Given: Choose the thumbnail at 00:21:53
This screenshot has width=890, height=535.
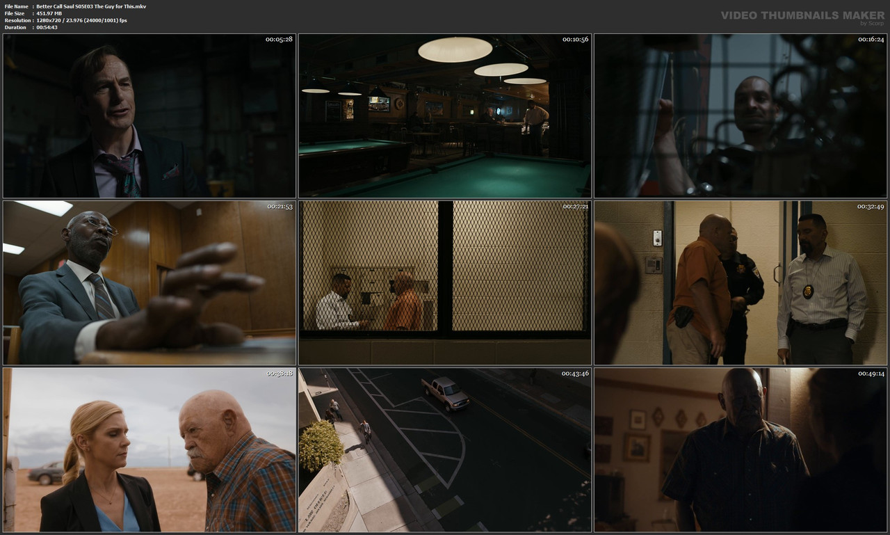Looking at the screenshot, I should (149, 282).
